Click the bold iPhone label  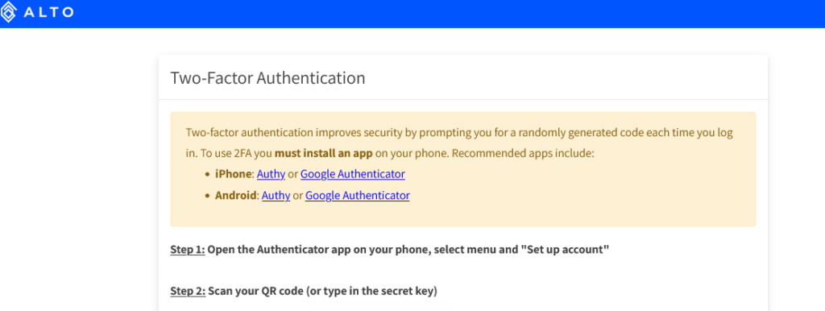click(233, 174)
